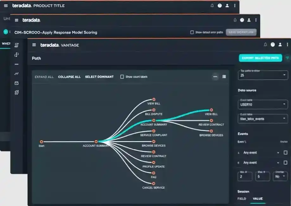This screenshot has width=291, height=206.
Task: Click the help question mark icon
Action: [273, 45]
